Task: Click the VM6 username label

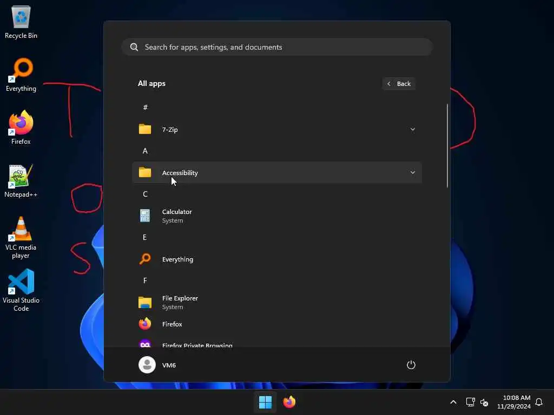Action: point(169,365)
